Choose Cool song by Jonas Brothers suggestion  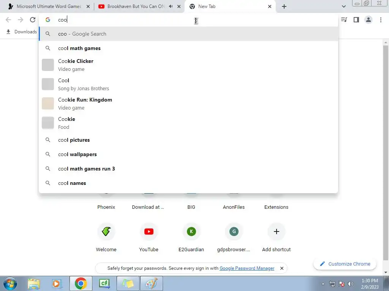click(x=188, y=84)
